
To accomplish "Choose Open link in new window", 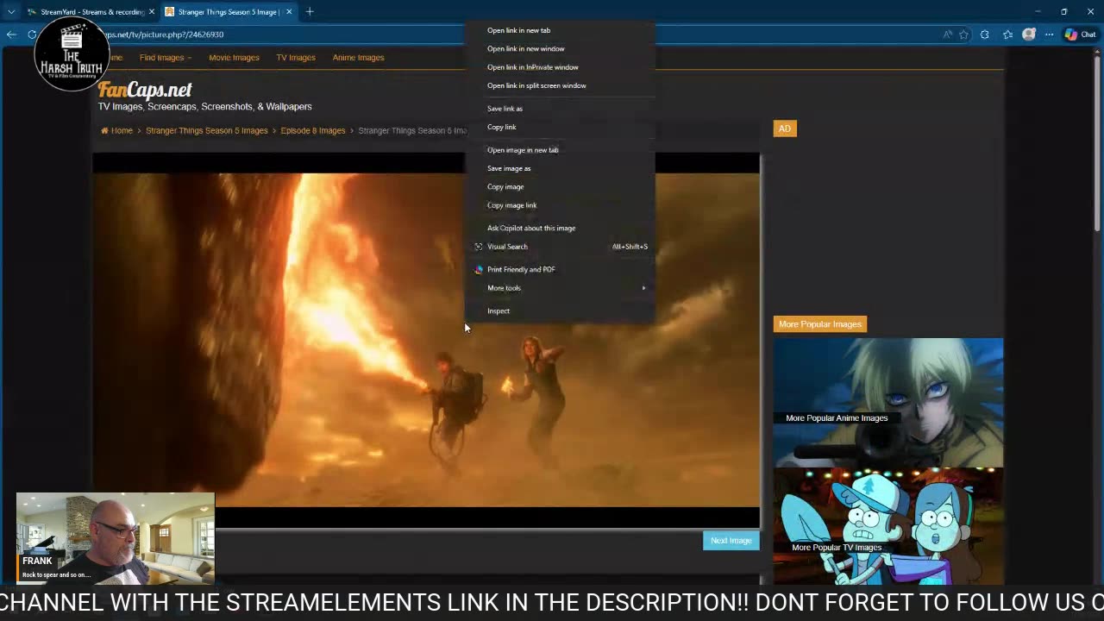I will coord(560,49).
